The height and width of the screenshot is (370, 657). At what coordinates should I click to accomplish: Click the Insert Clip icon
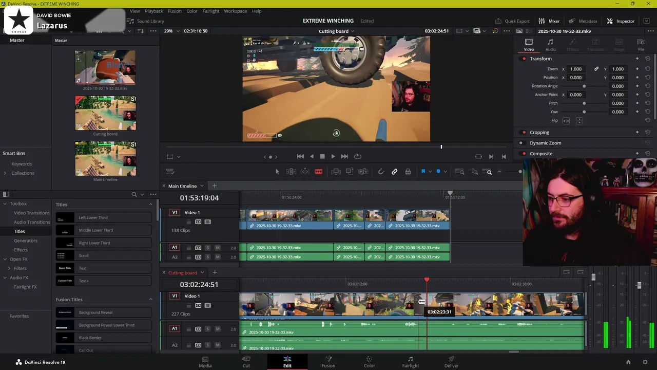click(336, 172)
